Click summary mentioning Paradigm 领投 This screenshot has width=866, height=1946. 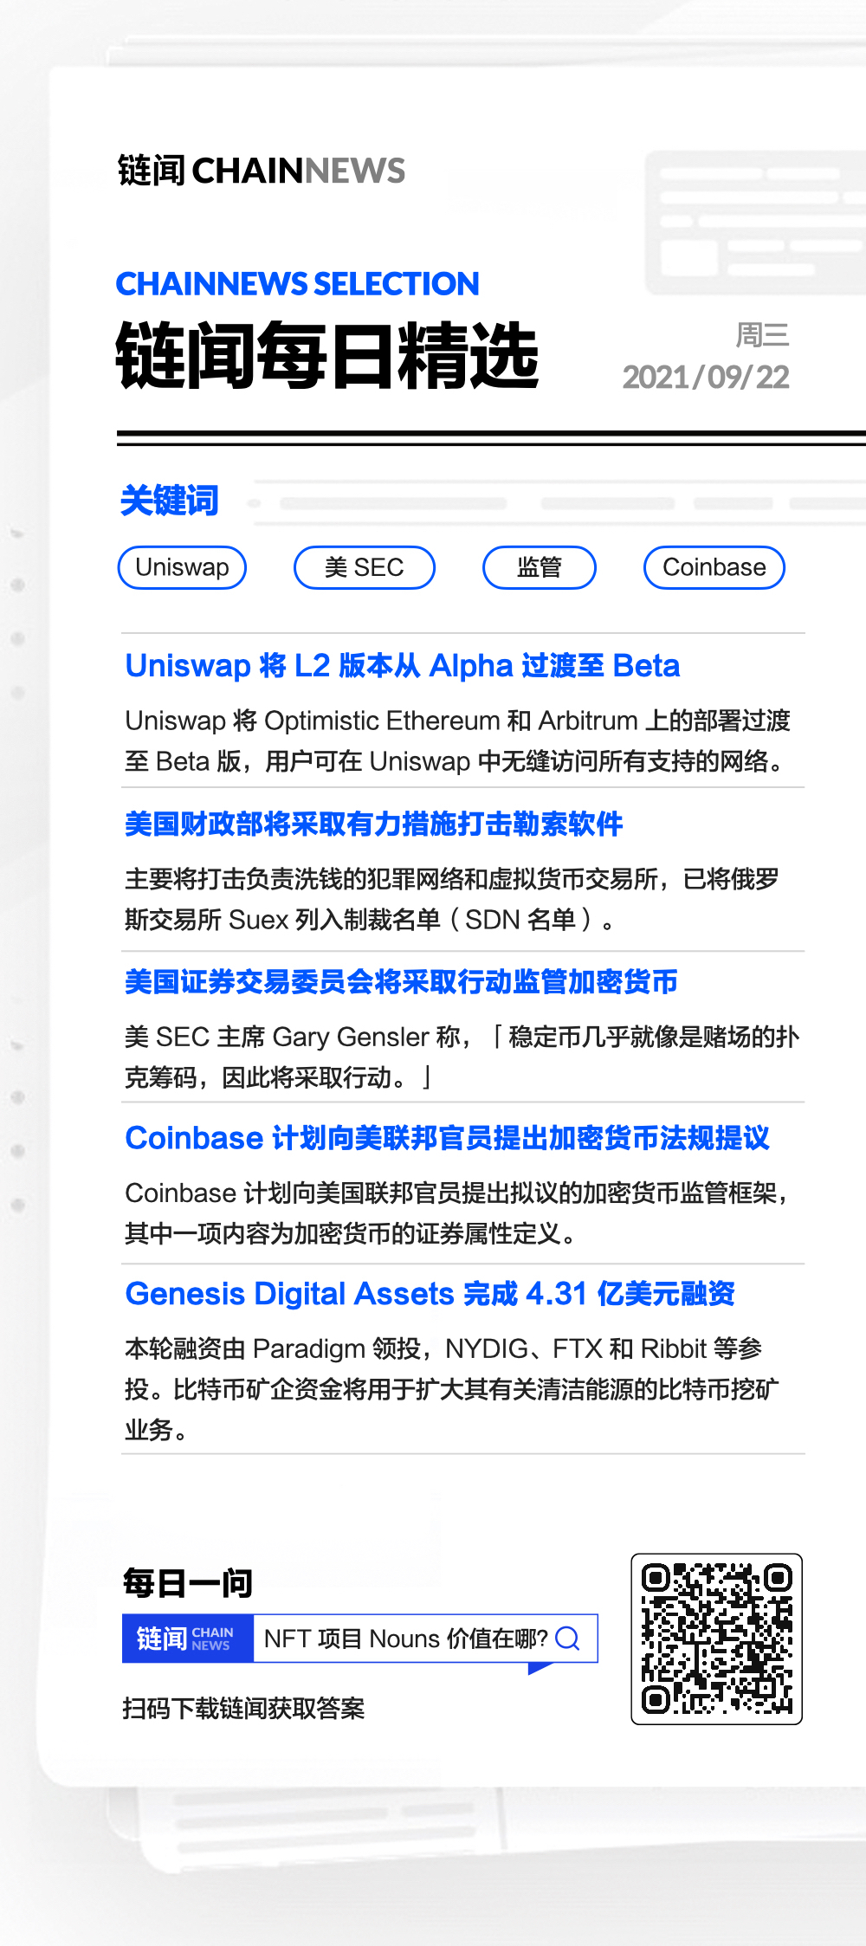(x=452, y=1389)
